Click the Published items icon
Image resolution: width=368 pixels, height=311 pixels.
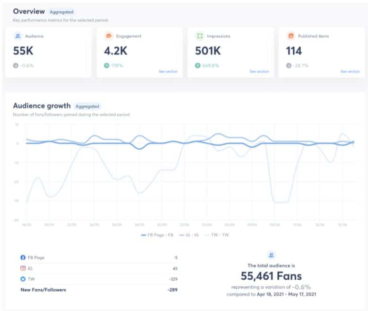(x=291, y=36)
